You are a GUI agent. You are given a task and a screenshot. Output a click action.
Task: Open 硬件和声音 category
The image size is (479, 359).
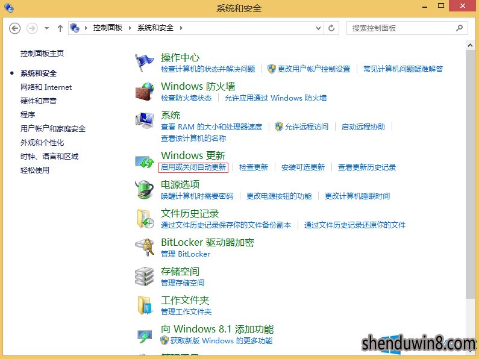[39, 101]
